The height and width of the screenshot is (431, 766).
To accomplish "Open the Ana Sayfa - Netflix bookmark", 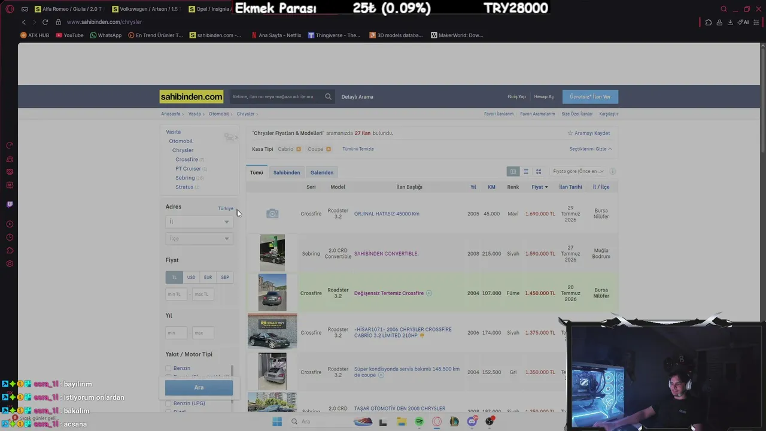I will coord(276,35).
